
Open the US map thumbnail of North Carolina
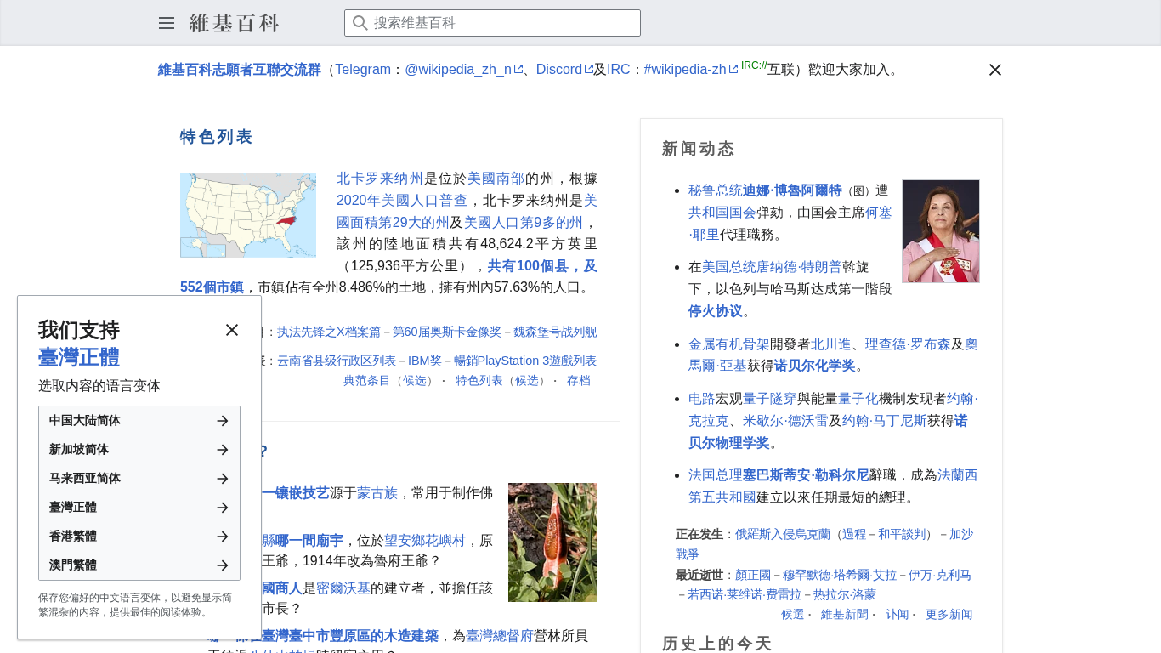248,216
